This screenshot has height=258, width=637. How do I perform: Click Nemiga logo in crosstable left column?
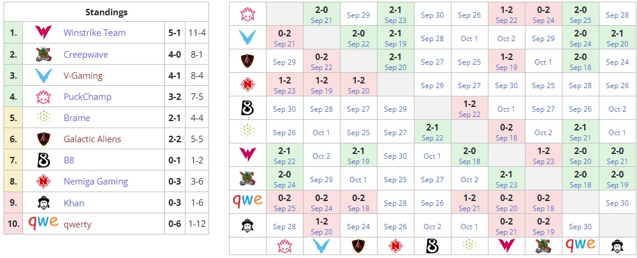click(247, 85)
